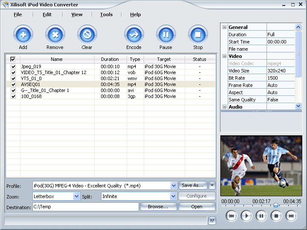Click the application icon in title bar

pyautogui.click(x=6, y=5)
